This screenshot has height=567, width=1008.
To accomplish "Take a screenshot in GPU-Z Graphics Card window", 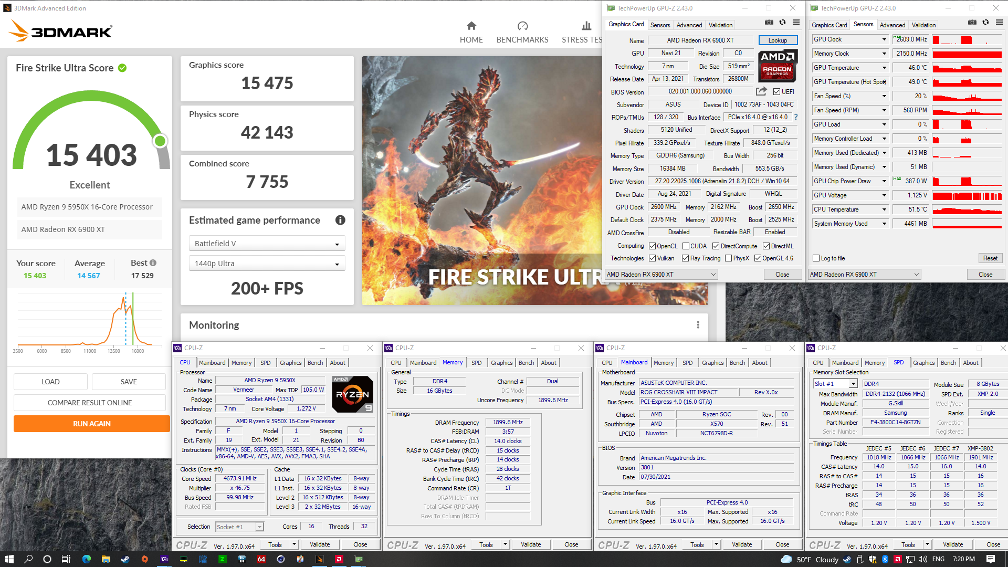I will coord(769,23).
